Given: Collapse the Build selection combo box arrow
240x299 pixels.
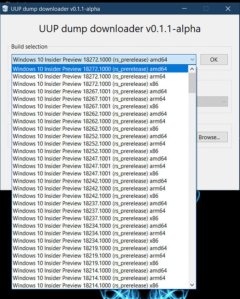Looking at the screenshot, I should tap(192, 60).
